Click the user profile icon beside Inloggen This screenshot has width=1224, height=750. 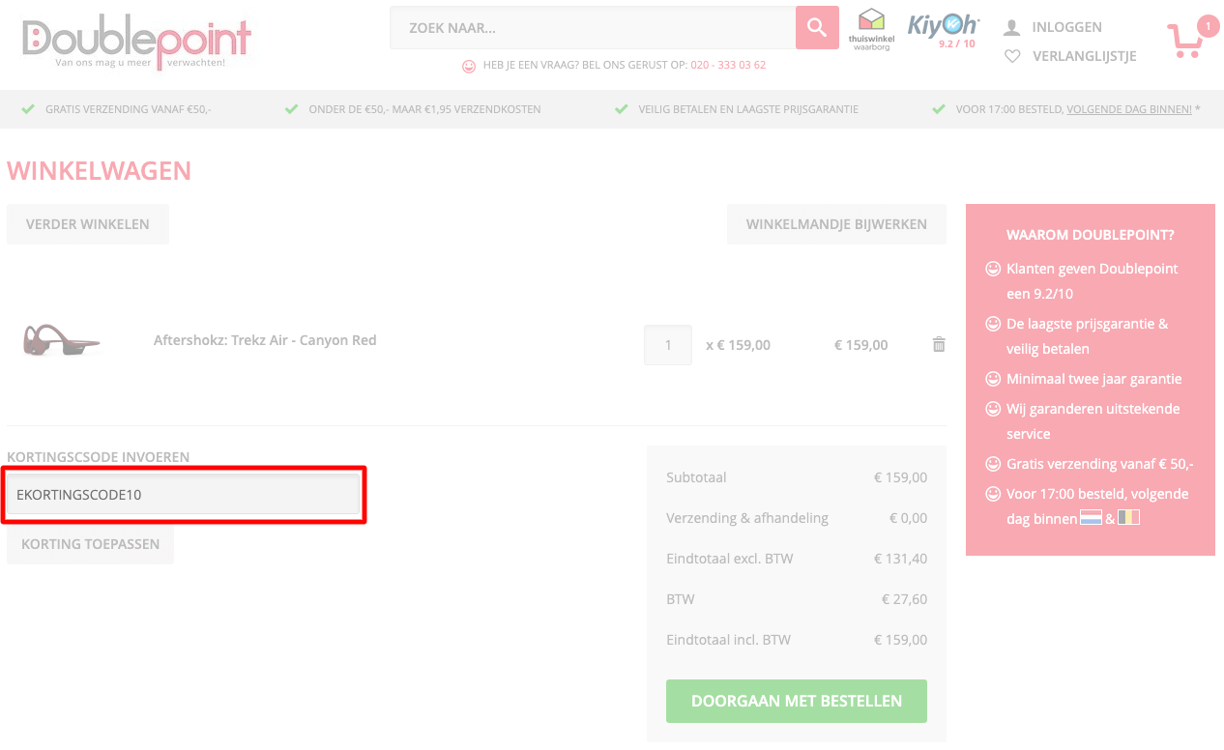coord(1012,27)
